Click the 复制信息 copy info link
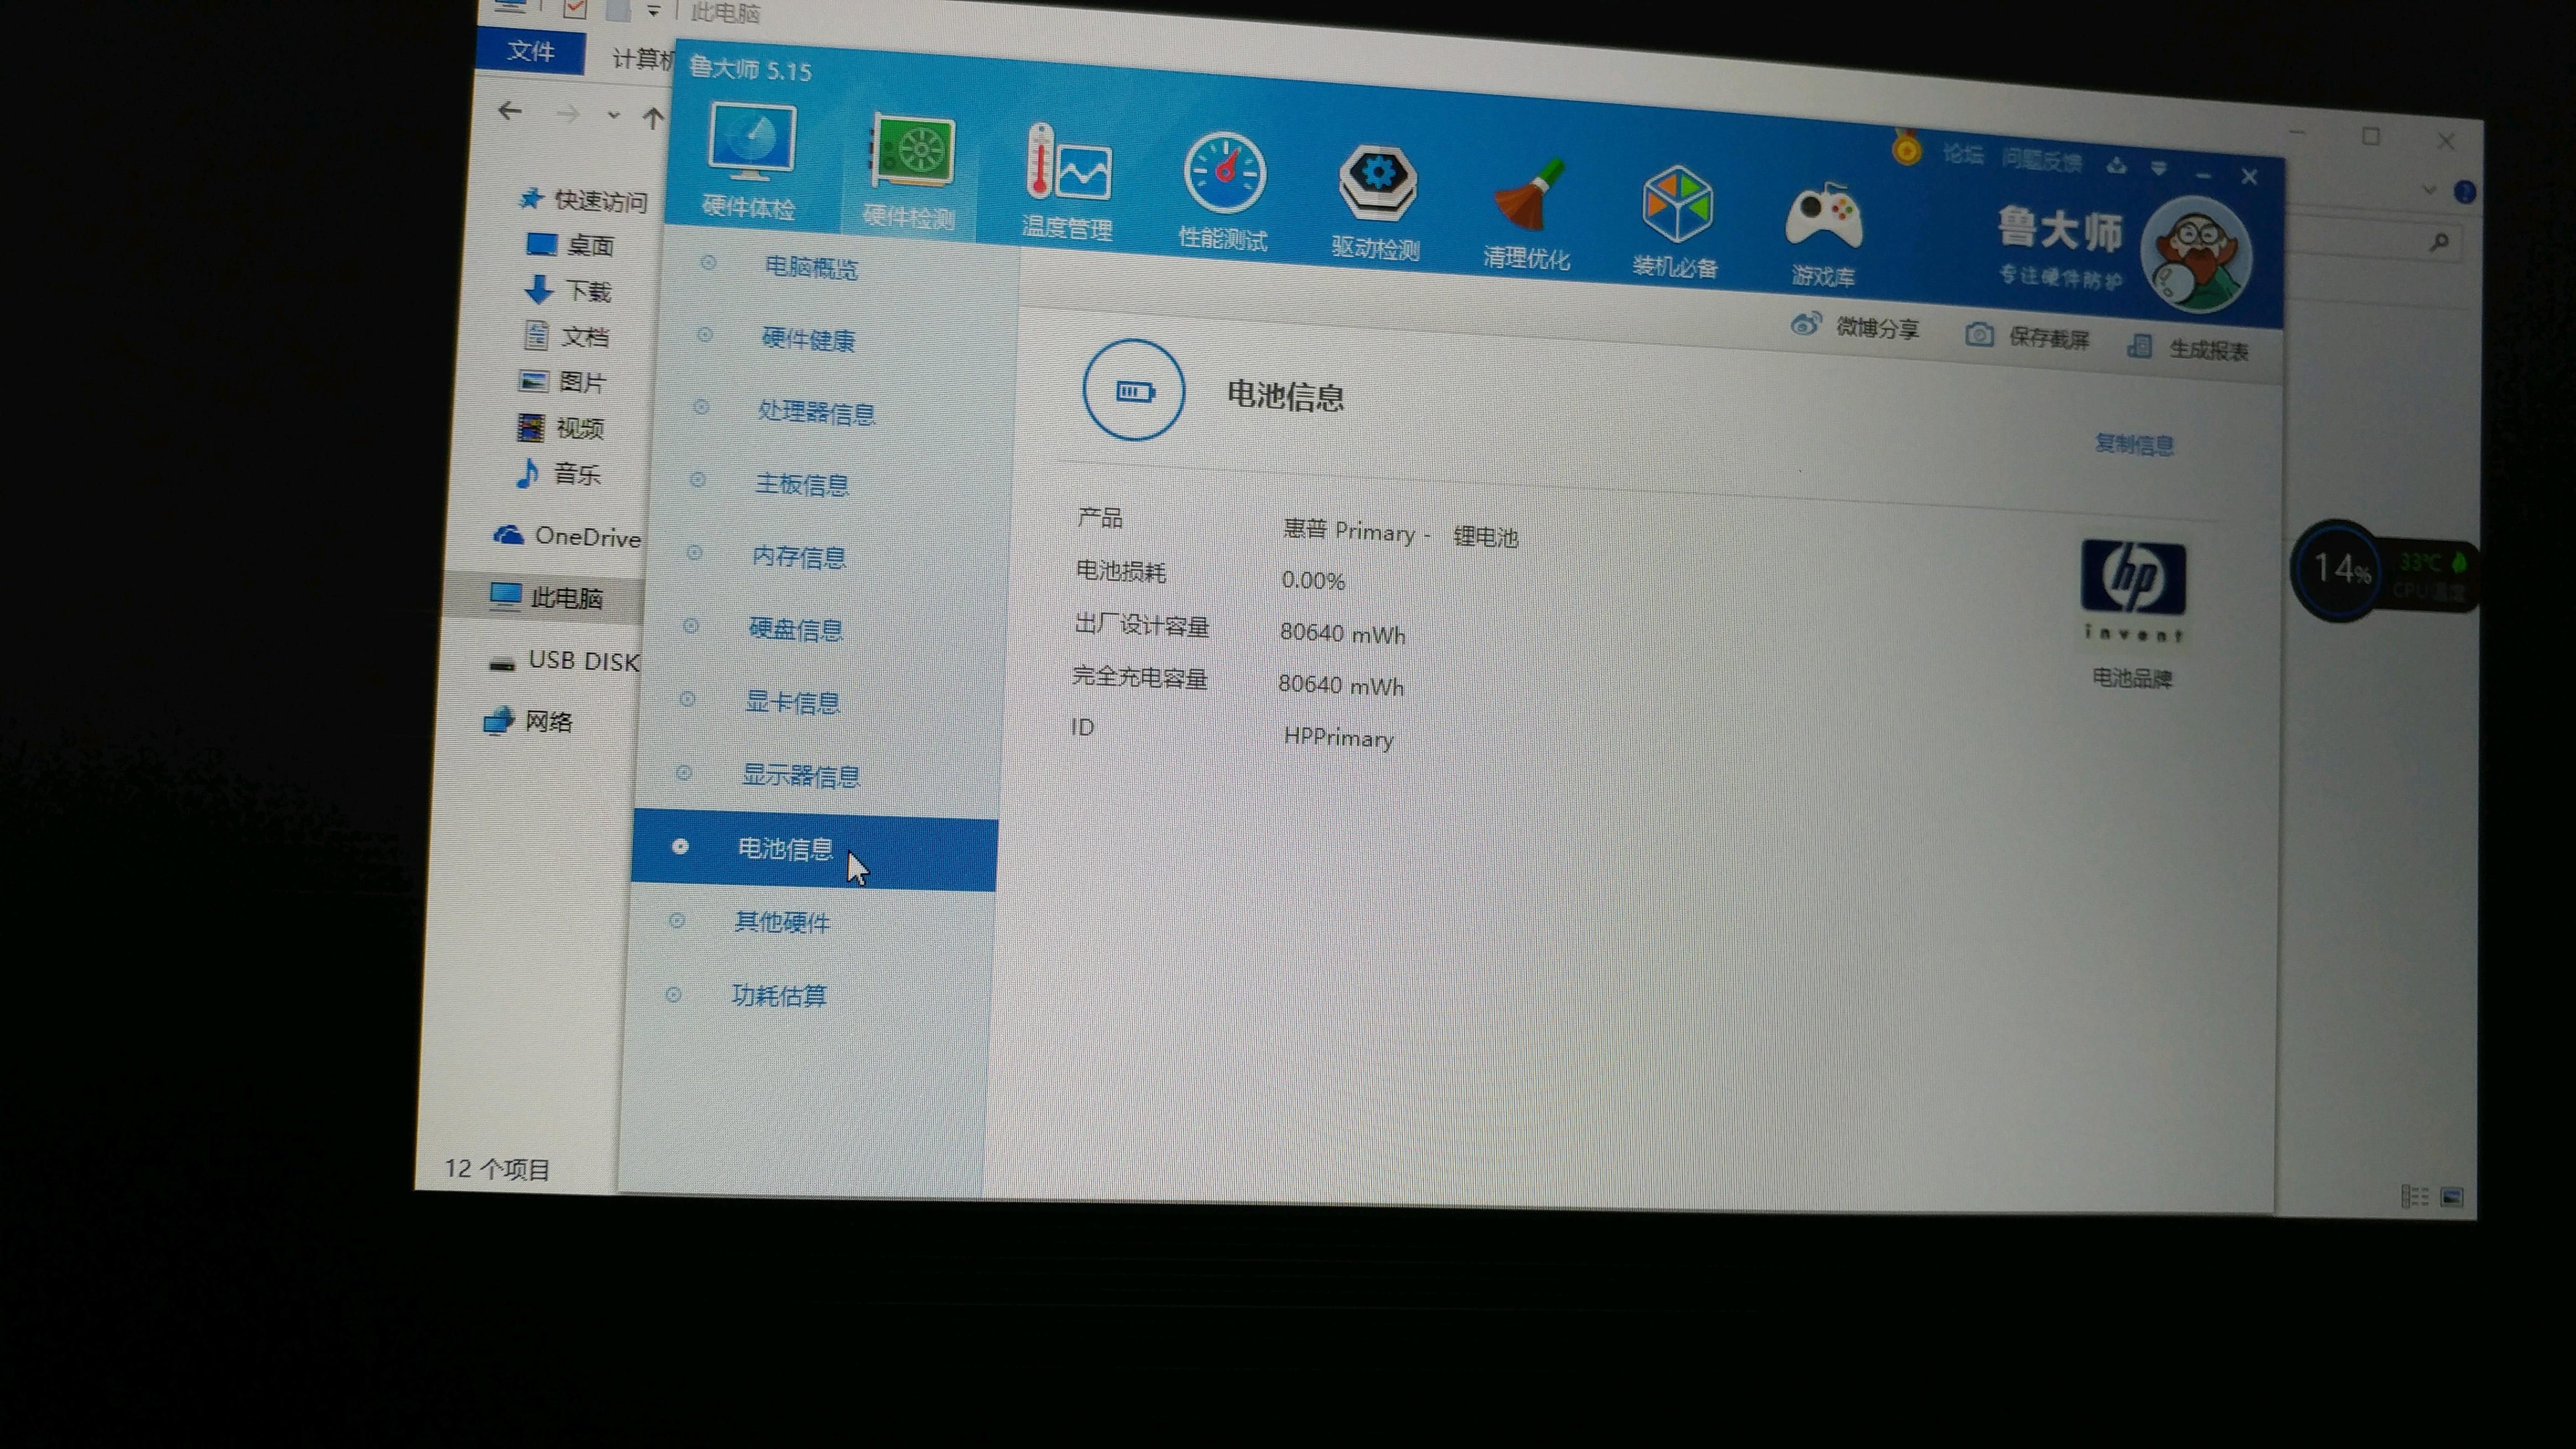 [2134, 444]
